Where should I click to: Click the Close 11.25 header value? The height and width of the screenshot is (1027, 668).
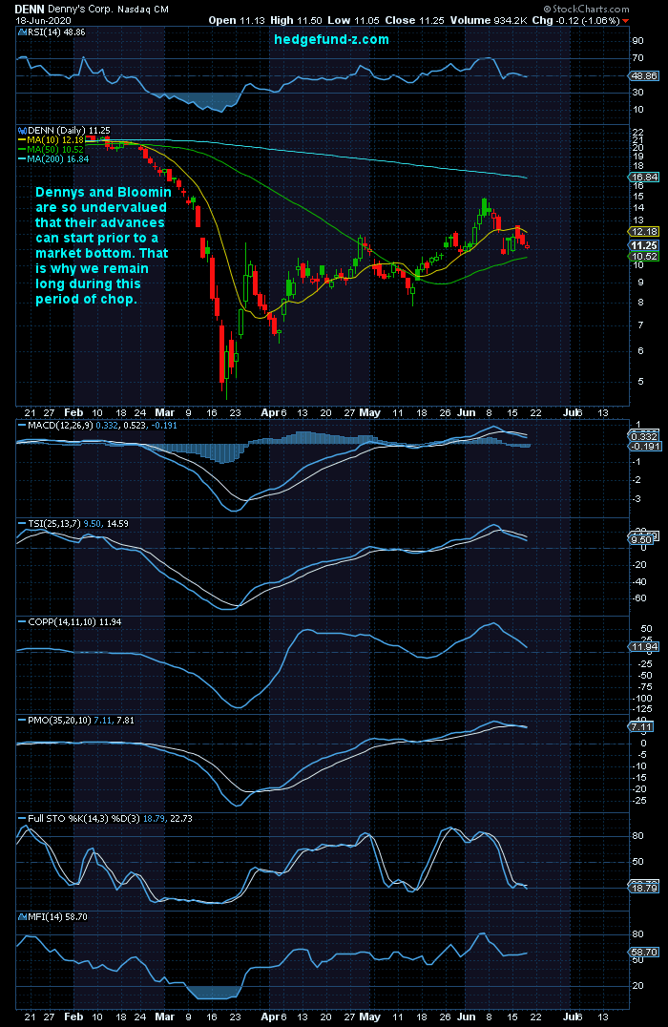(x=416, y=20)
